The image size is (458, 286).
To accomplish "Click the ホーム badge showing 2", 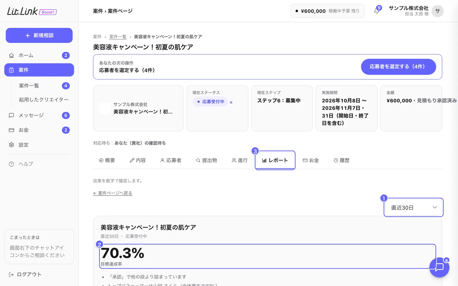I will [x=66, y=55].
